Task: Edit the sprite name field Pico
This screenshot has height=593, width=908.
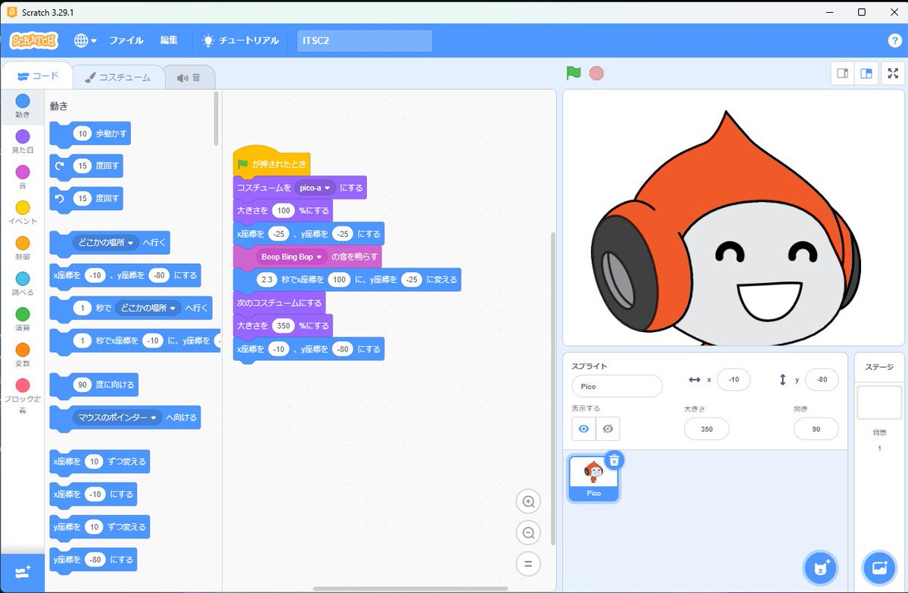Action: pyautogui.click(x=617, y=386)
